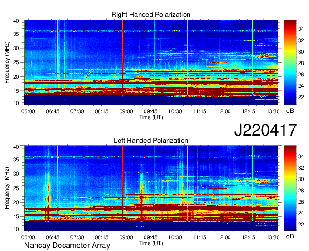Click the "Nancay Decameter Array" caption
The height and width of the screenshot is (251, 309).
[x=67, y=246]
